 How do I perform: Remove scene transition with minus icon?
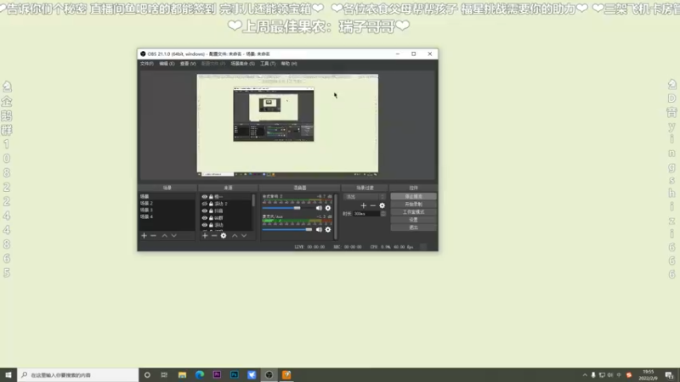pos(373,205)
